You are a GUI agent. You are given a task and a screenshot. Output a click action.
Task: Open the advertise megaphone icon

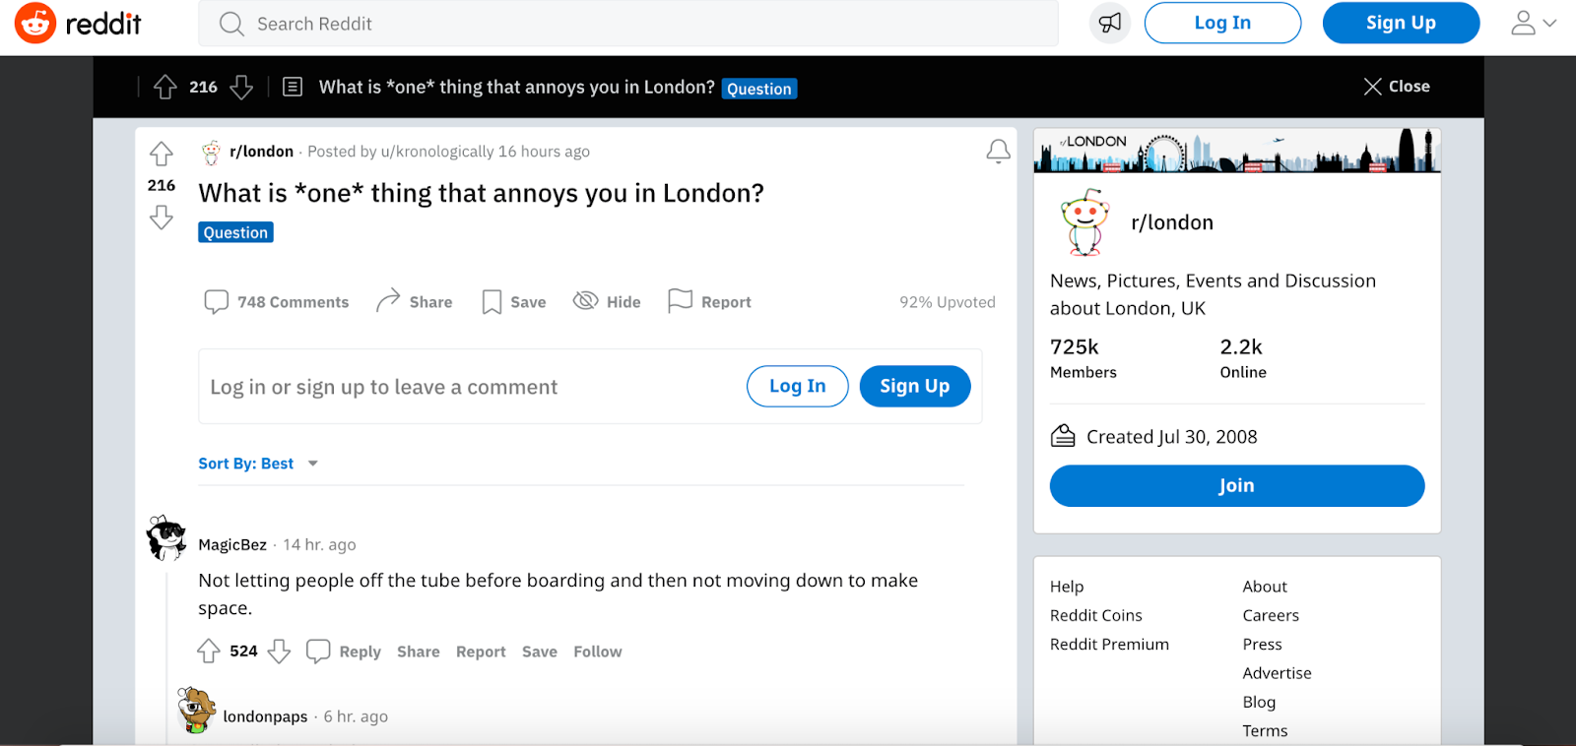[1110, 23]
